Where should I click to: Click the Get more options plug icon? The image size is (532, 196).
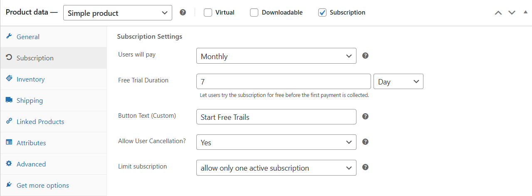point(9,185)
